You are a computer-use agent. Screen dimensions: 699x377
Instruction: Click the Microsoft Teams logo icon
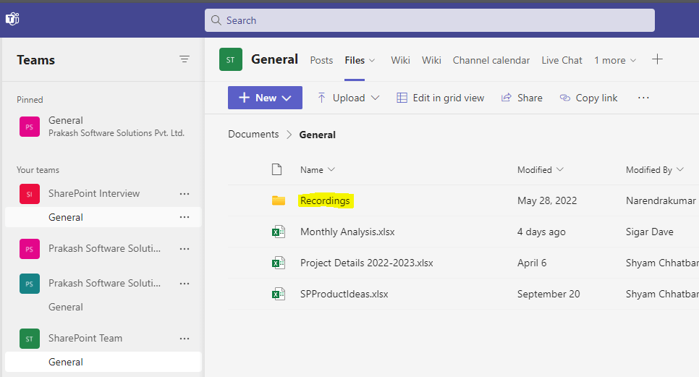click(x=12, y=20)
